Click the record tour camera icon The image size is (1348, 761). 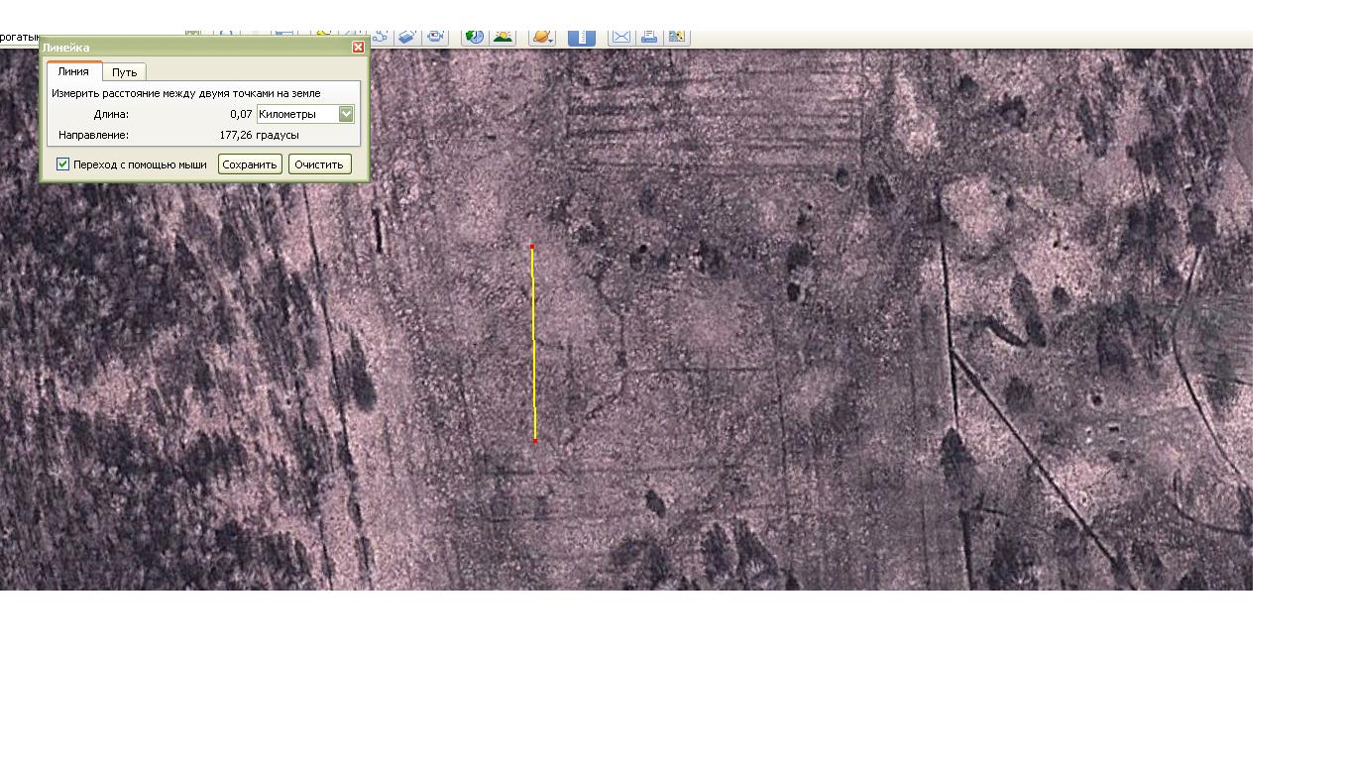(435, 37)
